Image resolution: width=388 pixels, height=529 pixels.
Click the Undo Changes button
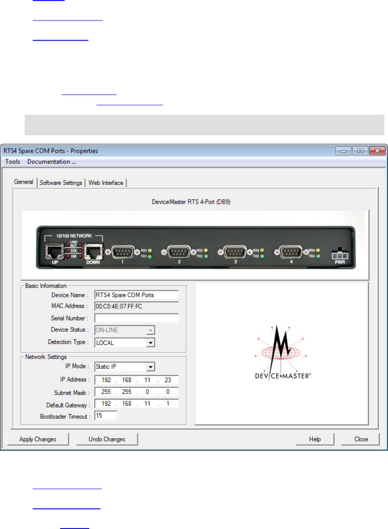(107, 439)
